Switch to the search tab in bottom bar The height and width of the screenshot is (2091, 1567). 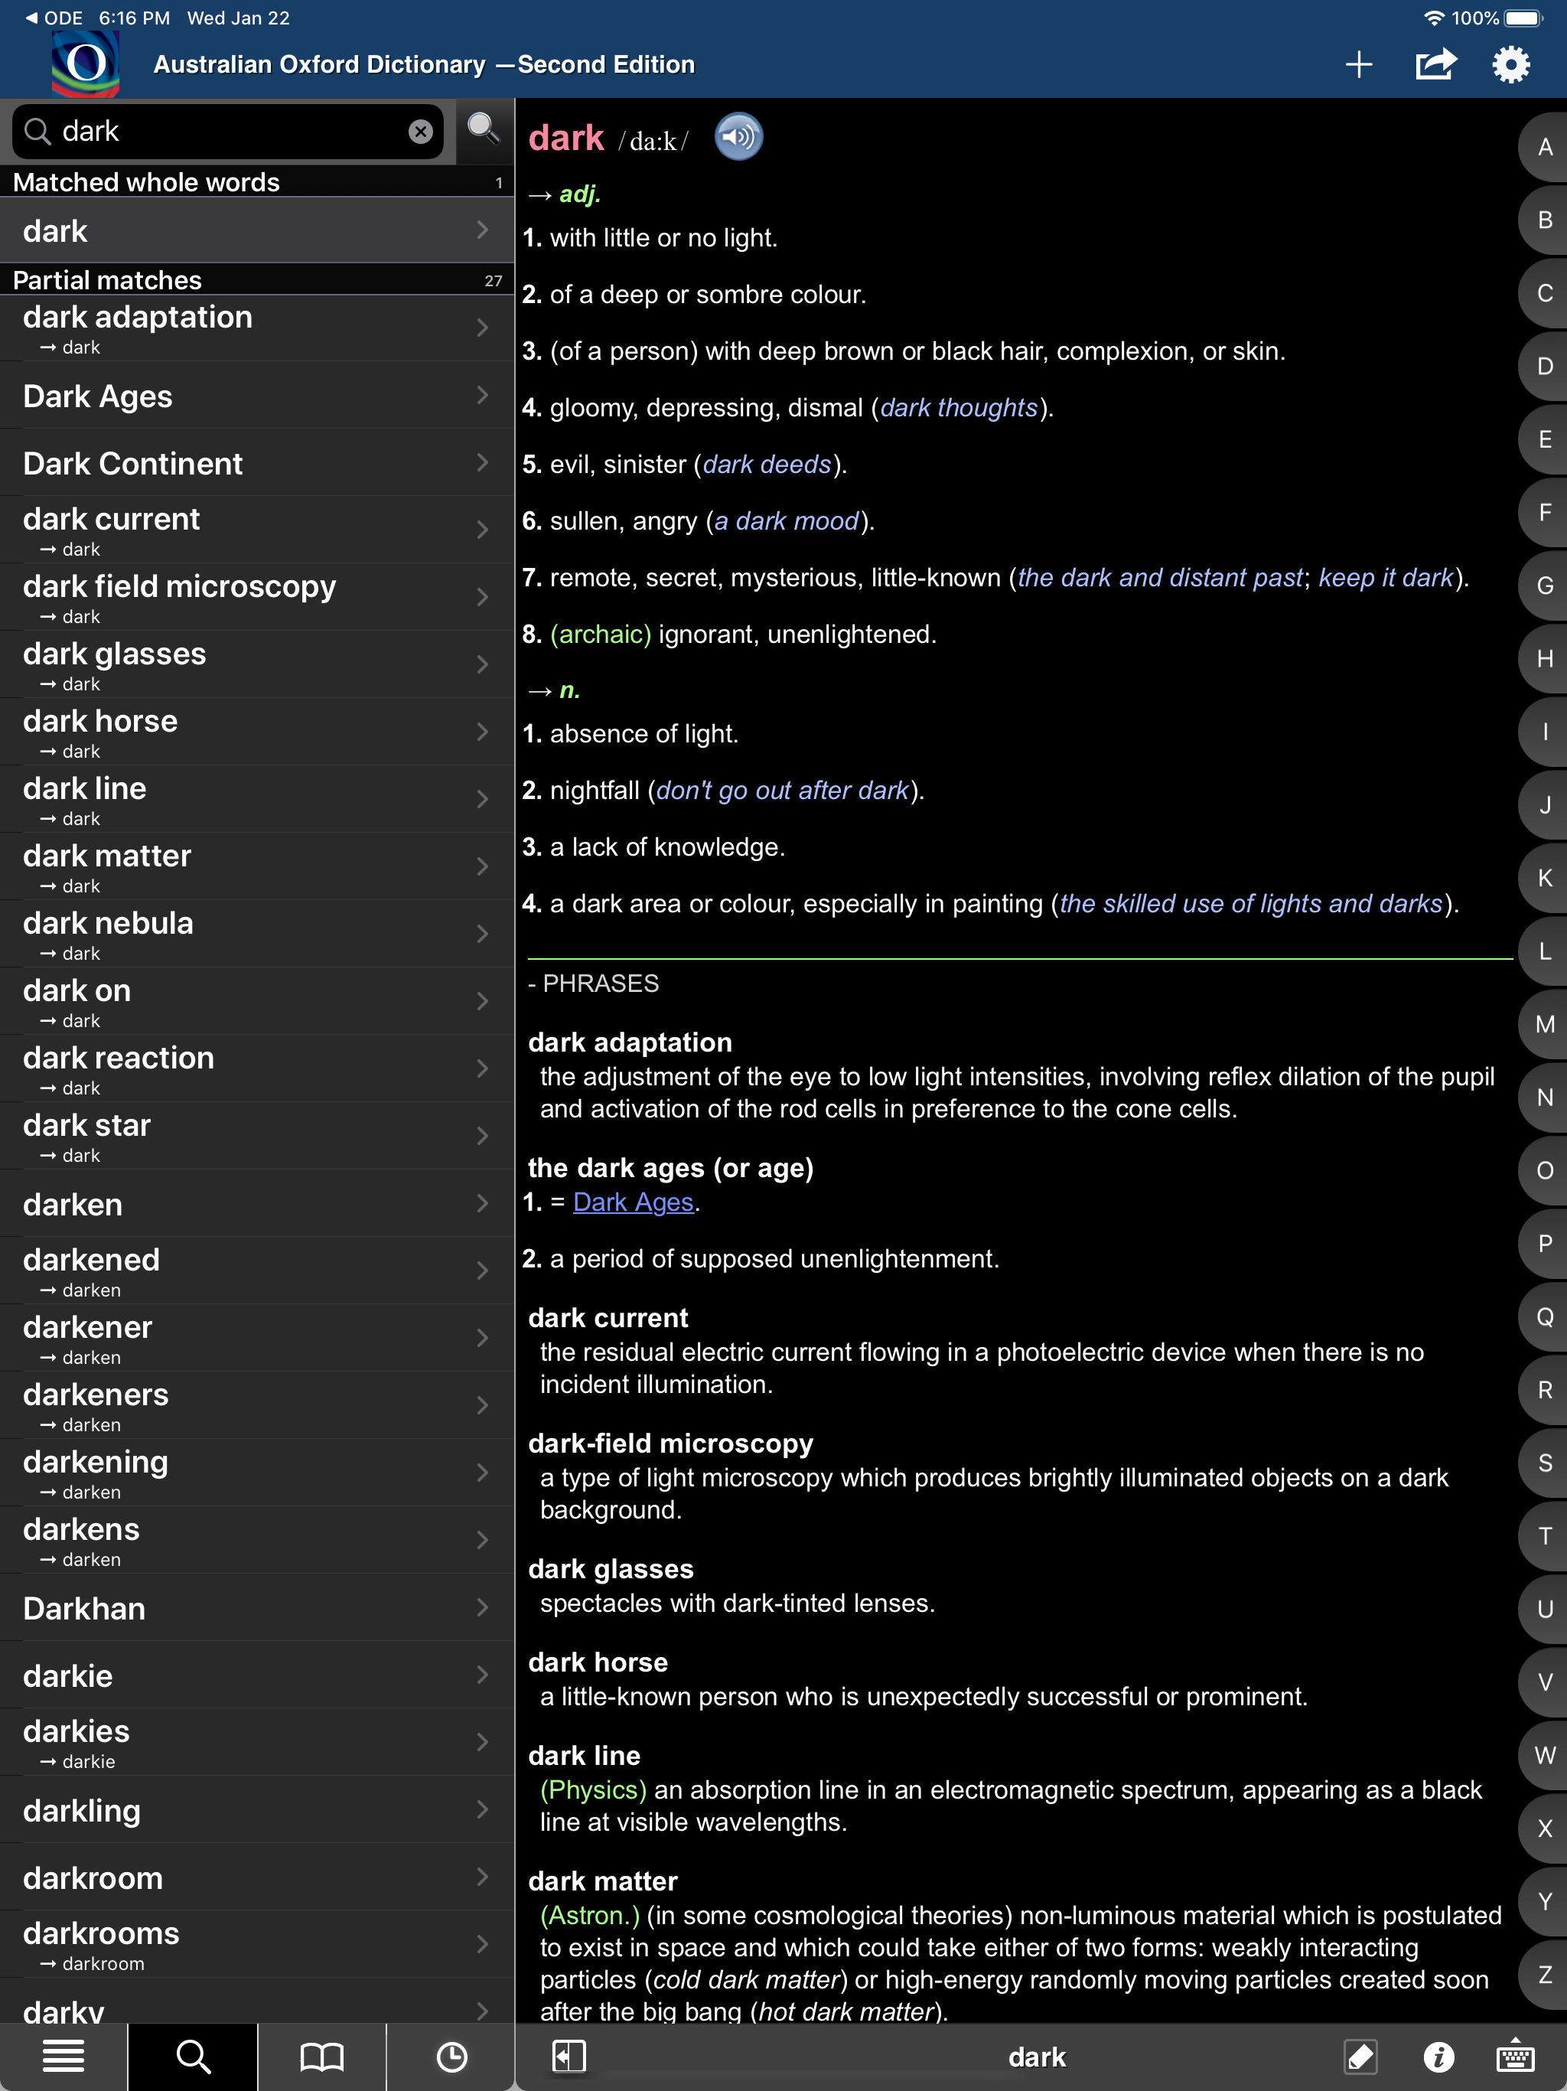tap(193, 2056)
